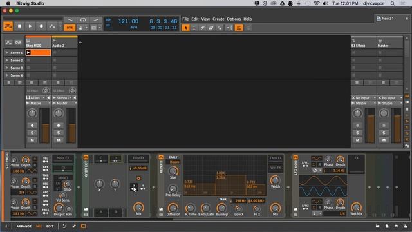
Task: Click the Y modulator routing icon in XY Effect
Action: point(143,188)
